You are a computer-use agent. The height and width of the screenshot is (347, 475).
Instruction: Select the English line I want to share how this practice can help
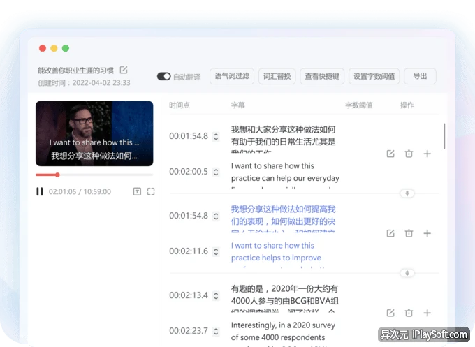point(285,172)
